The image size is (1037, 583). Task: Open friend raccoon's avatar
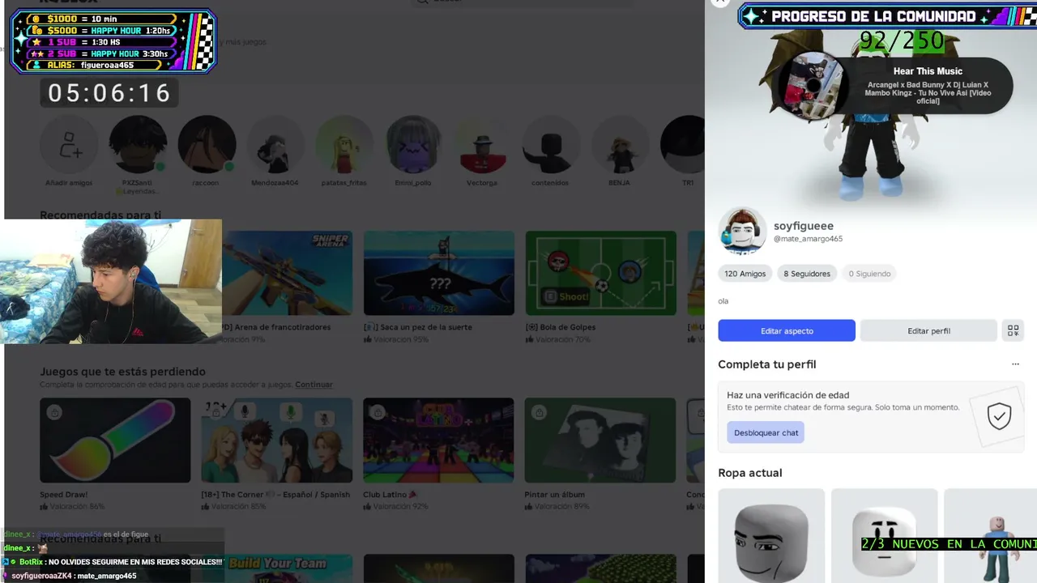click(x=207, y=146)
